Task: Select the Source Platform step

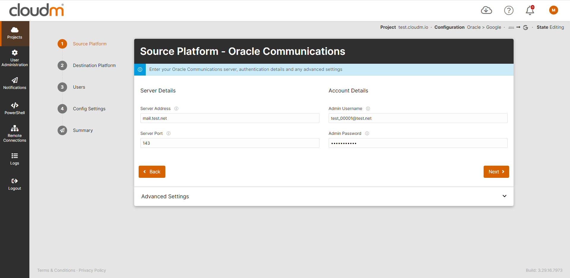Action: coord(90,44)
